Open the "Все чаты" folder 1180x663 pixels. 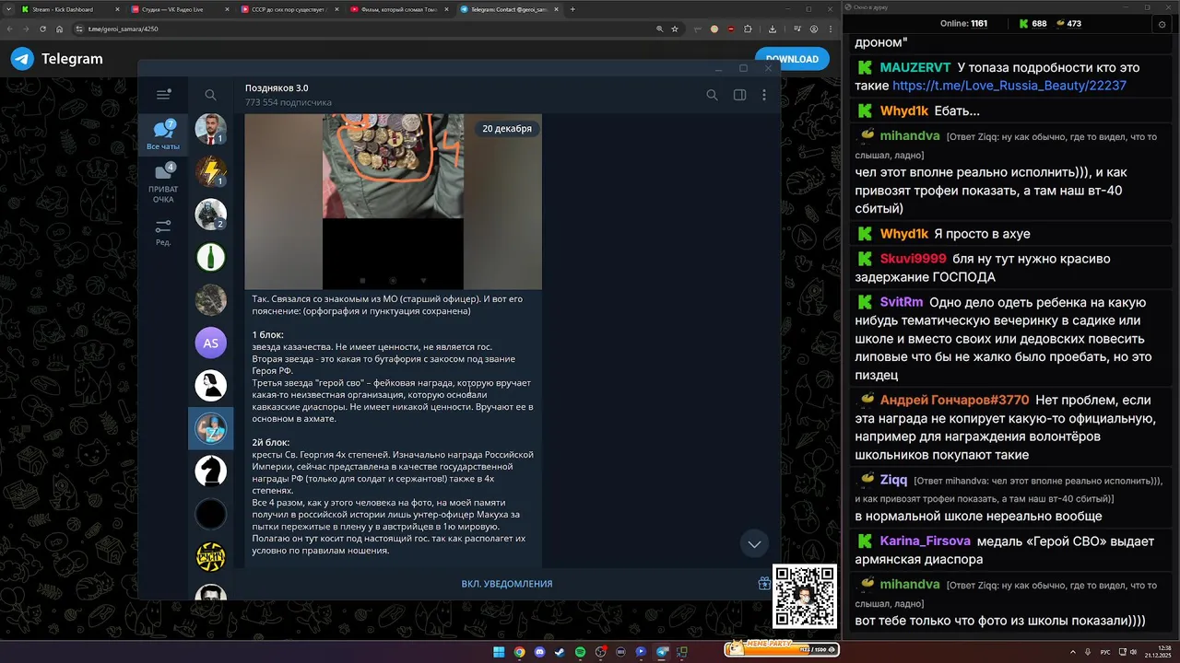(163, 134)
